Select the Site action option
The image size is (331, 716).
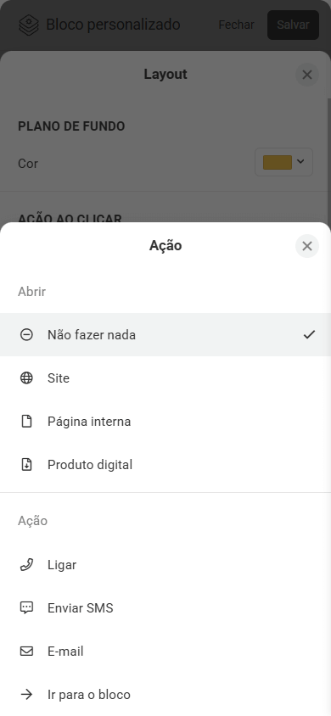pos(165,378)
